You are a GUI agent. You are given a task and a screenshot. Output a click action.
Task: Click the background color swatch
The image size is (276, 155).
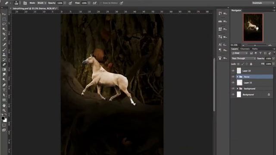point(6,121)
